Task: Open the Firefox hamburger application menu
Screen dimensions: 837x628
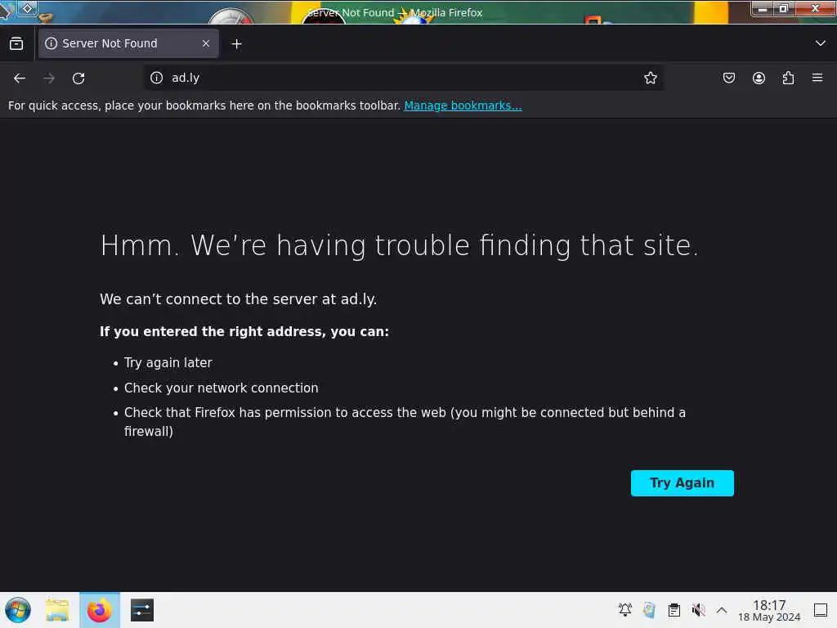Action: [817, 78]
